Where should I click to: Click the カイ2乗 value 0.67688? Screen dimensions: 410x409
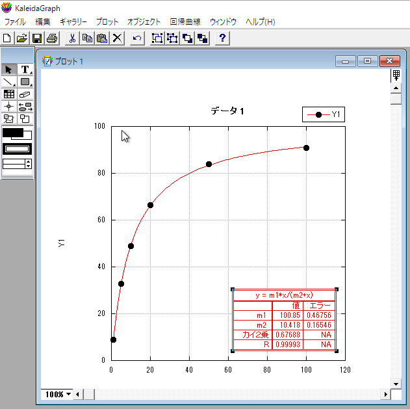click(288, 335)
